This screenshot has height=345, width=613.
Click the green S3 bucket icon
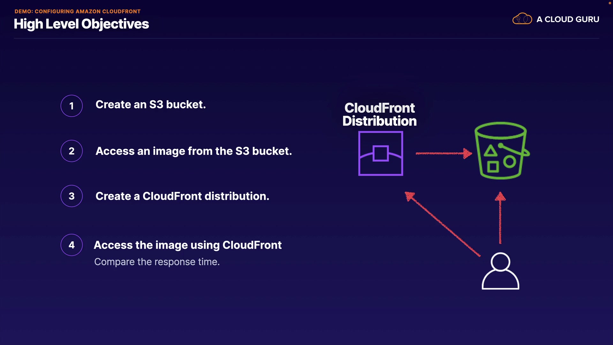[x=501, y=151]
